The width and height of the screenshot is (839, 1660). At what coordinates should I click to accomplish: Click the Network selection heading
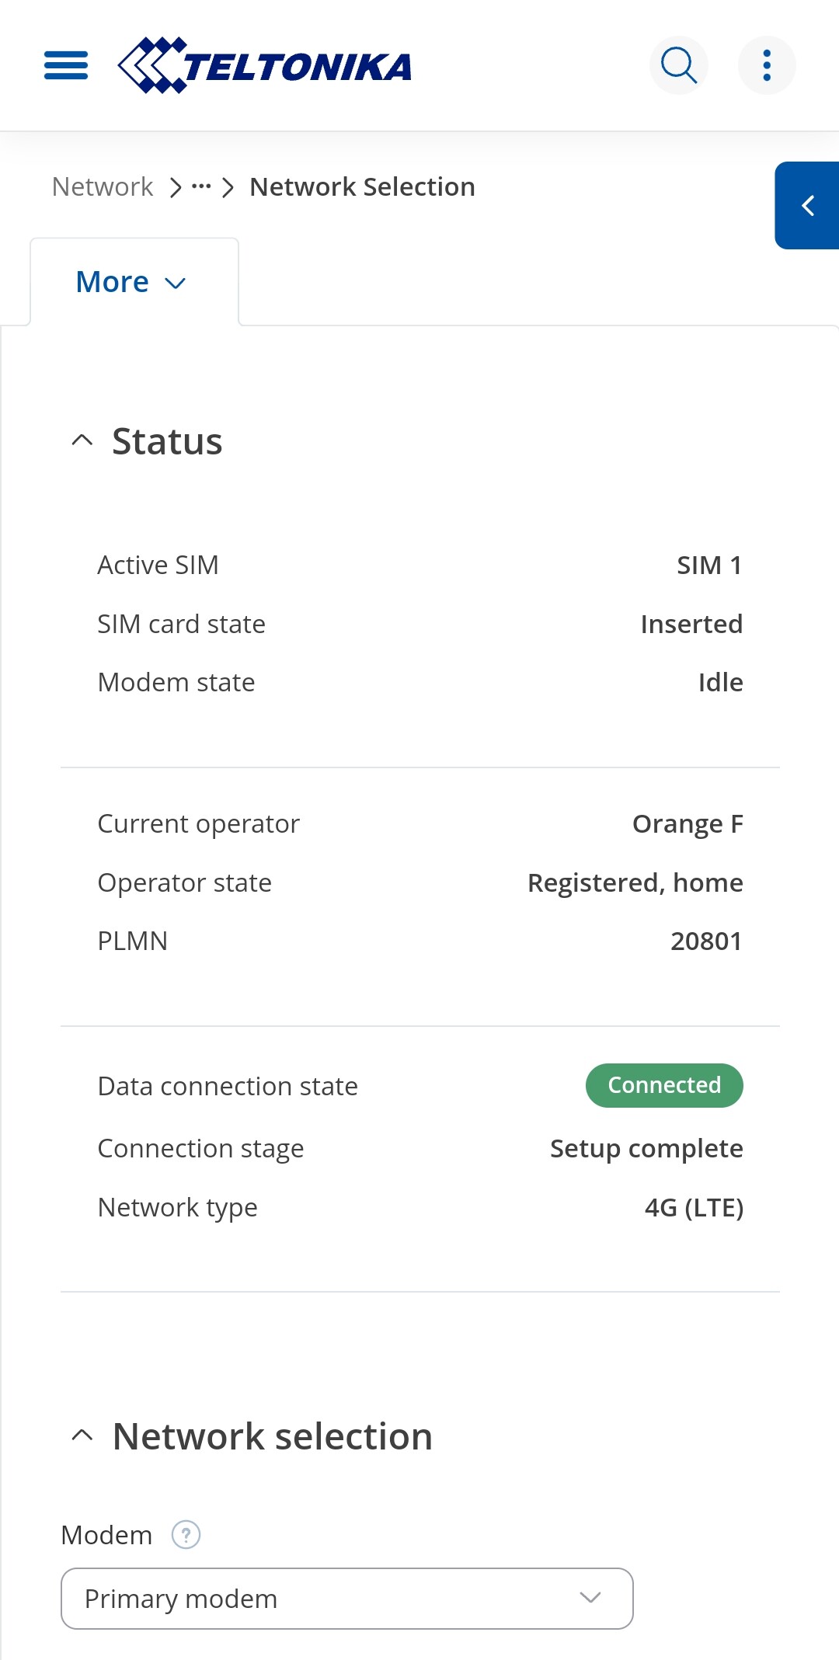pos(273,1436)
